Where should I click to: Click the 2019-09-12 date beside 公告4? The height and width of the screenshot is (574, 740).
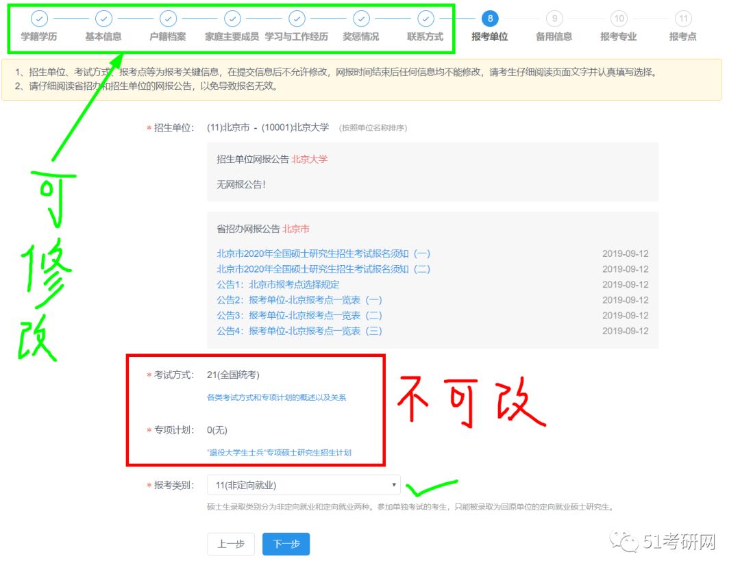click(x=626, y=331)
